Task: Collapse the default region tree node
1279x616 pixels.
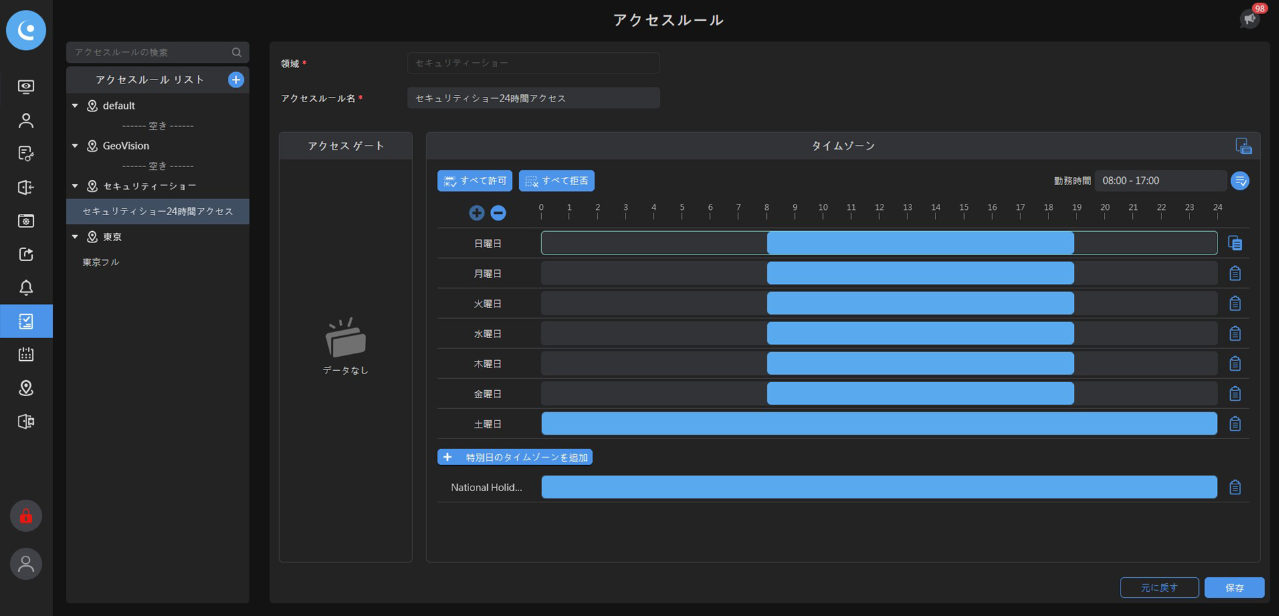Action: [75, 106]
